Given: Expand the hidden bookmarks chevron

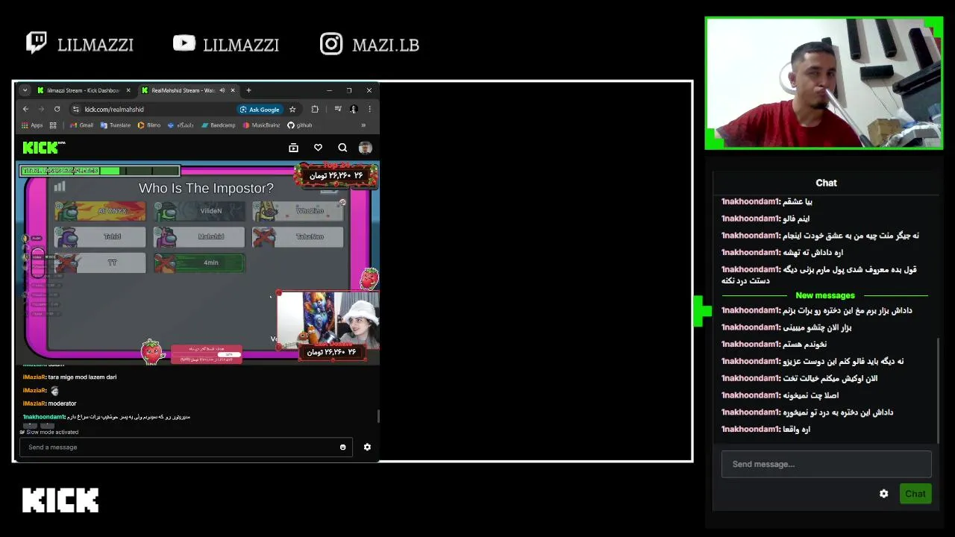Looking at the screenshot, I should point(363,125).
